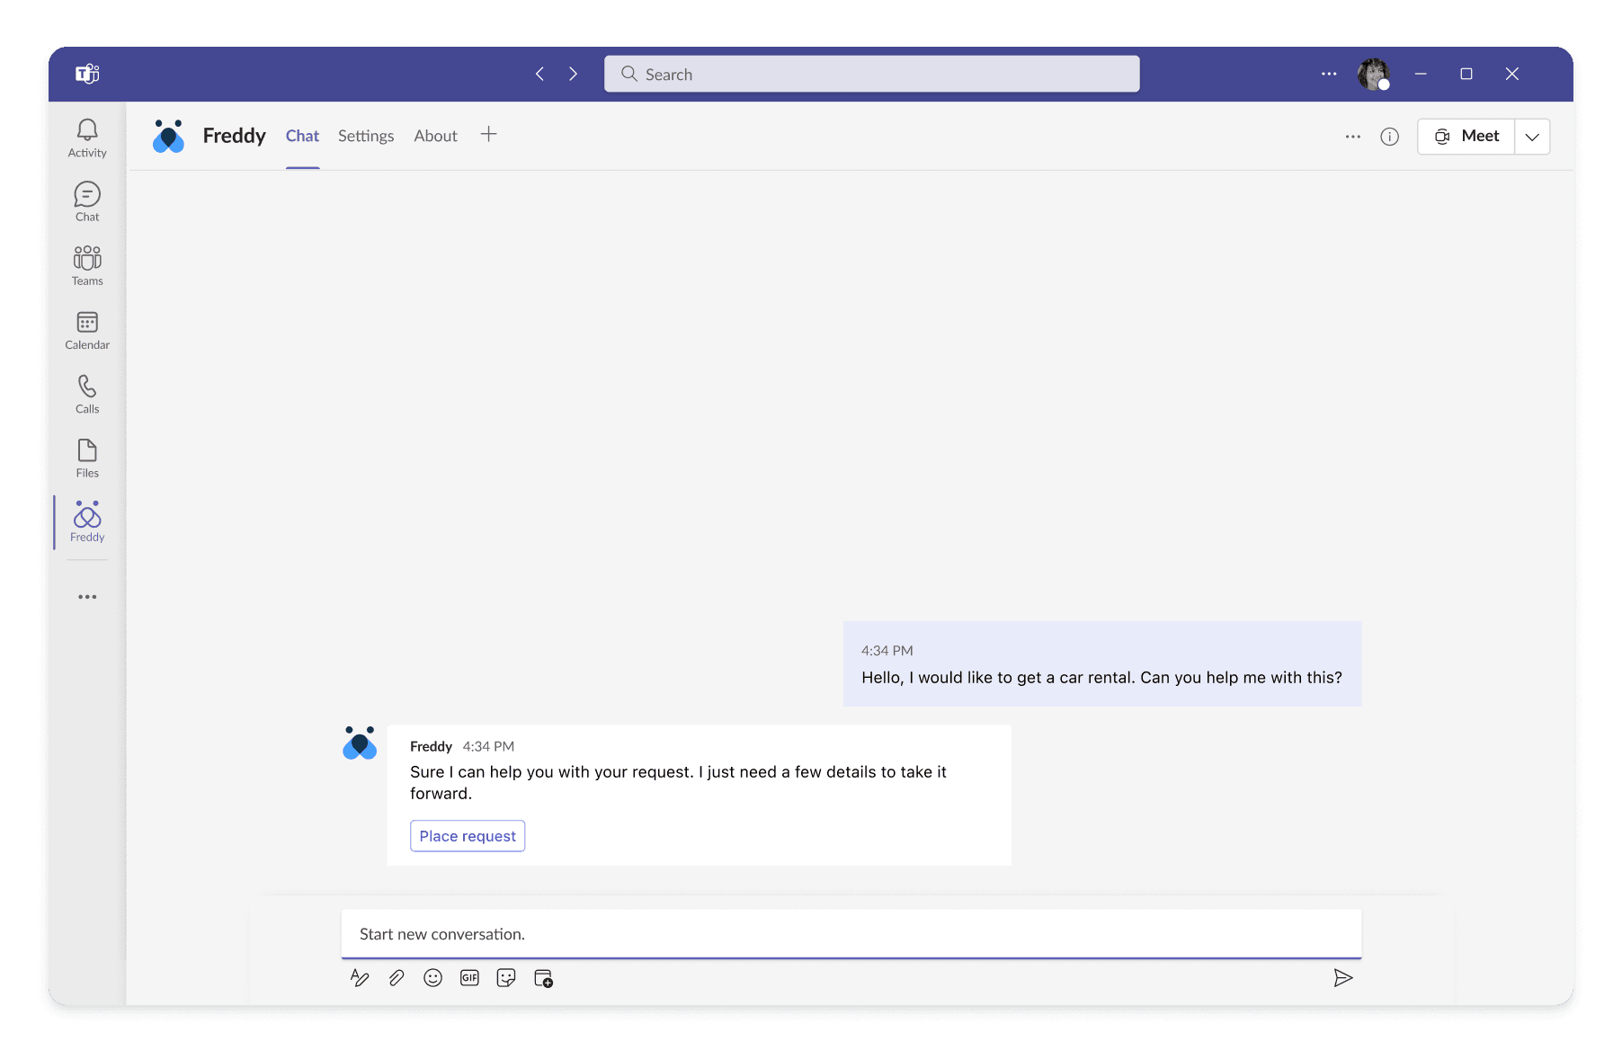This screenshot has width=1622, height=1050.
Task: Open the user profile avatar
Action: pyautogui.click(x=1374, y=74)
